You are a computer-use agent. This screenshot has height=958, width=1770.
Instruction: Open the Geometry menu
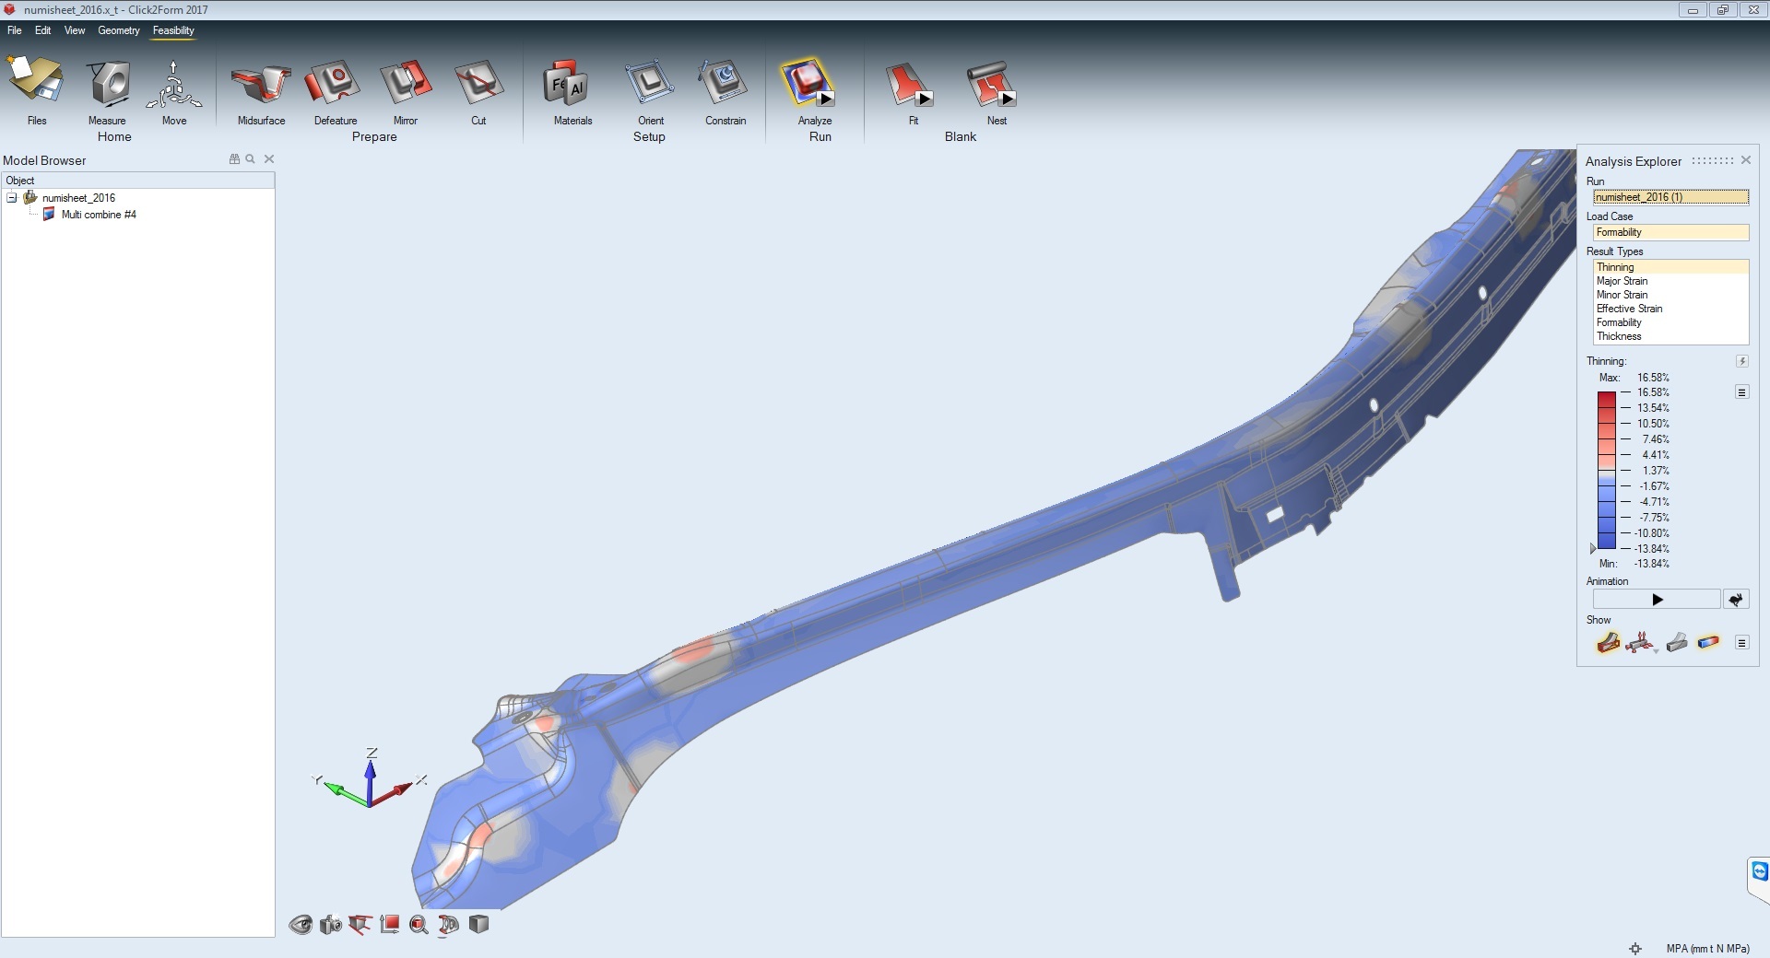(x=119, y=30)
